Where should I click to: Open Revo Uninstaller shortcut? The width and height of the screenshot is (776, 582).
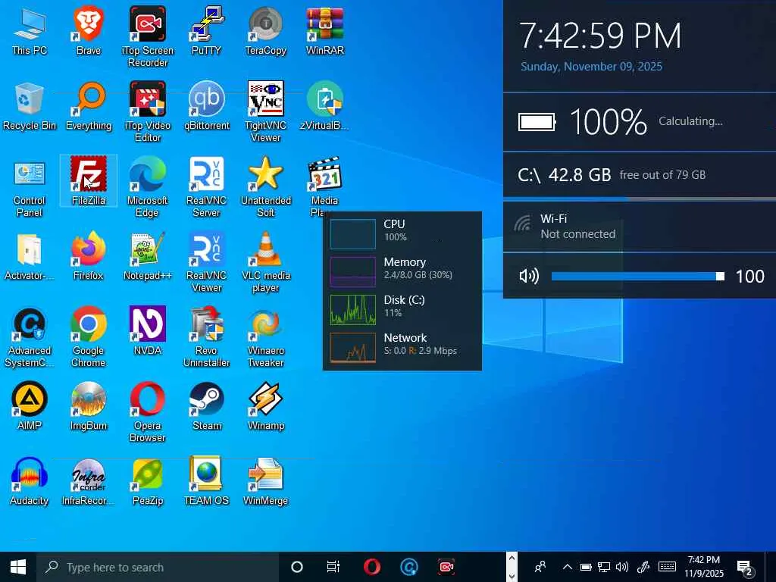206,337
